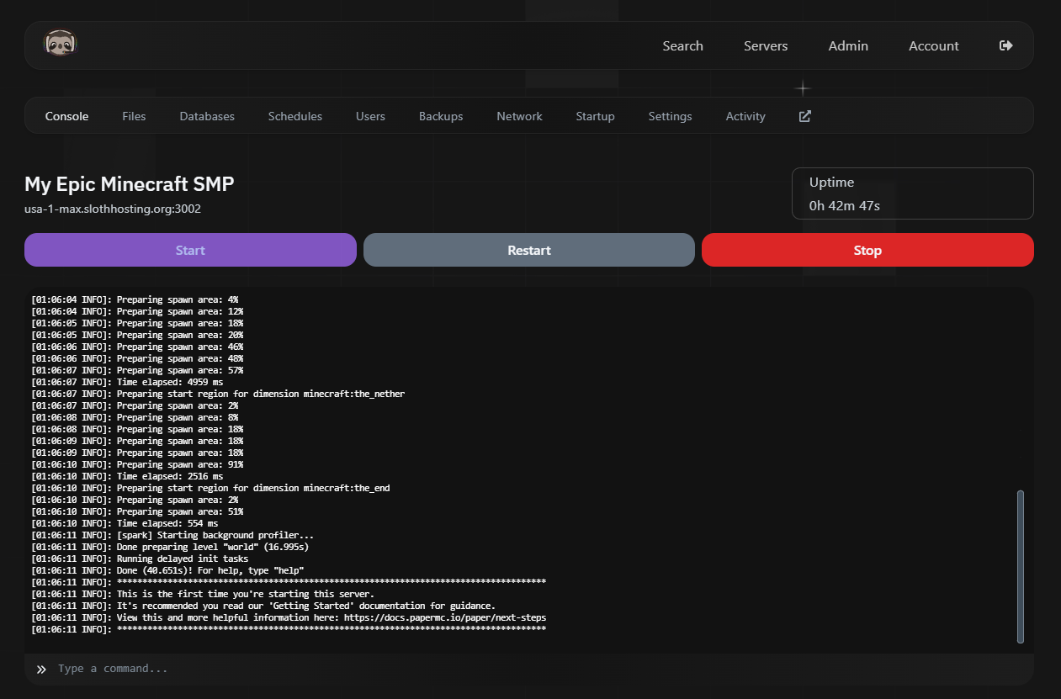Screen dimensions: 1061x699
Task: Click Search in the navigation bar
Action: click(x=682, y=45)
